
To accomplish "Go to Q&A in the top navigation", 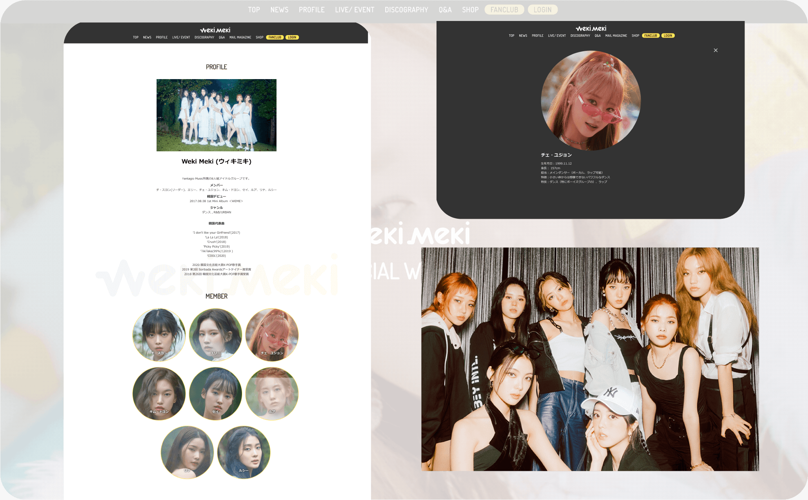I will 445,10.
